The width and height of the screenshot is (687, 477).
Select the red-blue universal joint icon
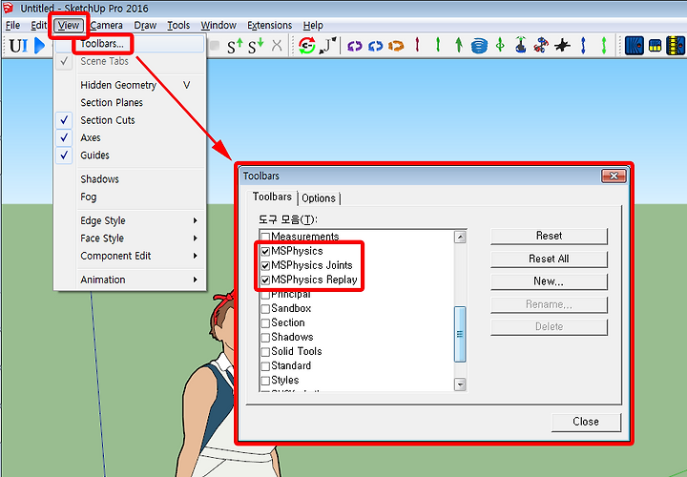click(541, 45)
